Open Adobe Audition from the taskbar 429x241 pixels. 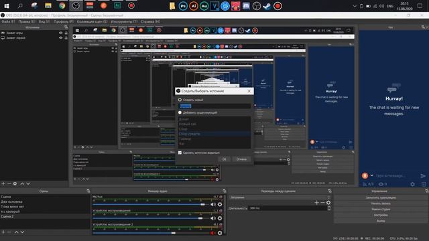pyautogui.click(x=204, y=6)
